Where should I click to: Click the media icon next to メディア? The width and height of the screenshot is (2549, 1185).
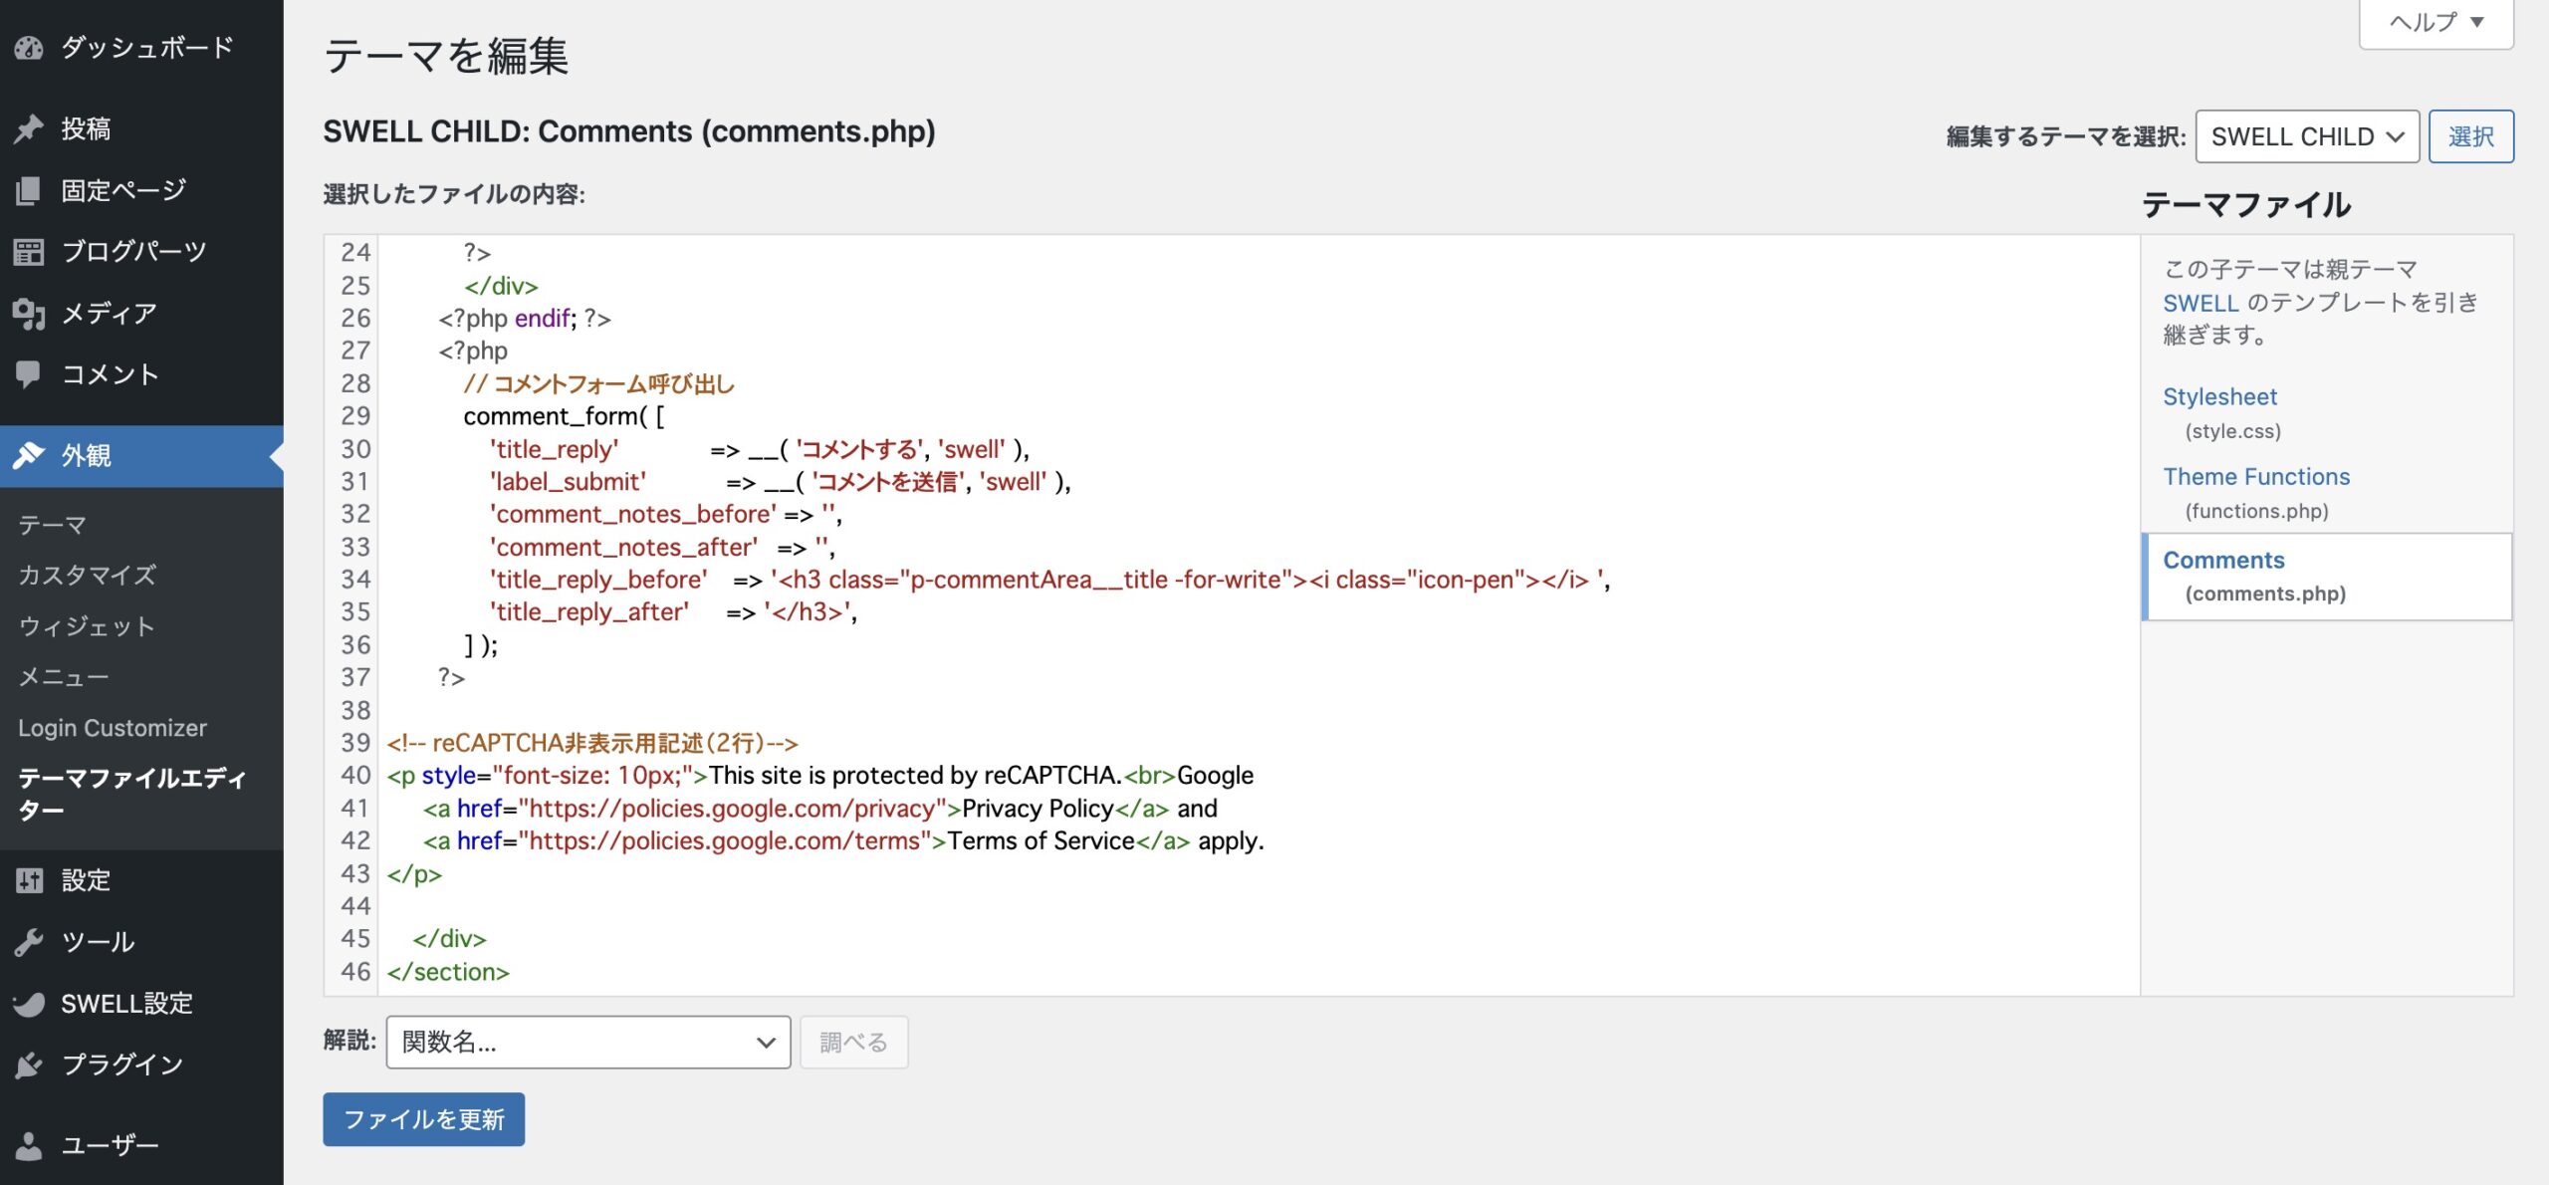29,314
